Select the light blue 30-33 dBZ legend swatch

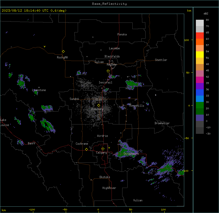pos(200,99)
